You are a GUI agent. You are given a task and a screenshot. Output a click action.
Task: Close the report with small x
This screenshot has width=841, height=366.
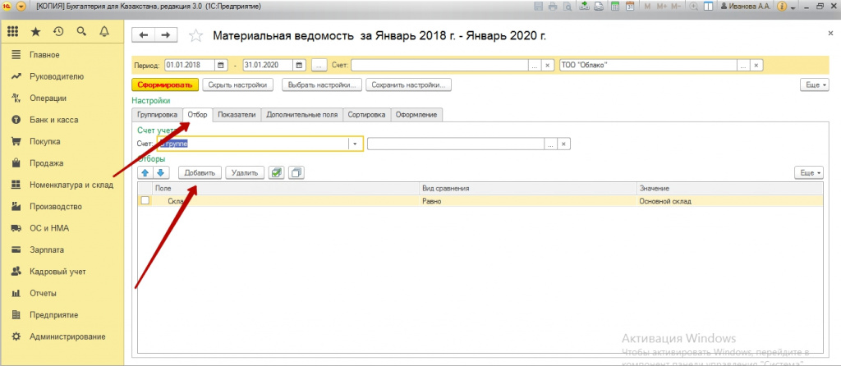coord(831,33)
